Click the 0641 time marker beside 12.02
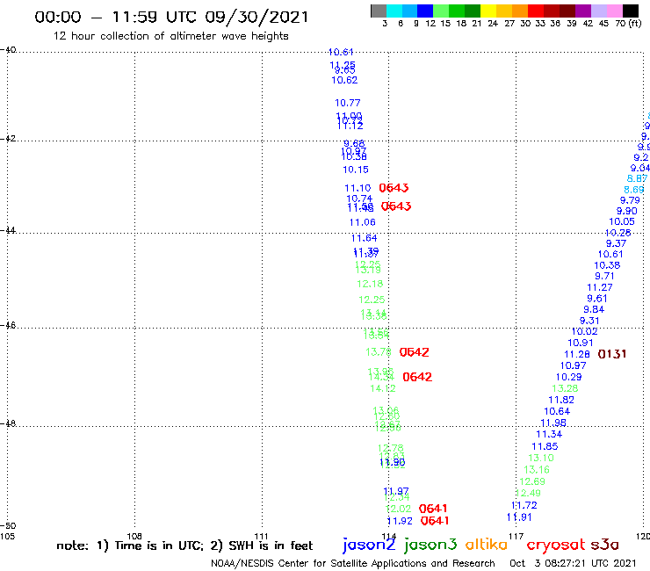The width and height of the screenshot is (650, 571). (x=433, y=509)
